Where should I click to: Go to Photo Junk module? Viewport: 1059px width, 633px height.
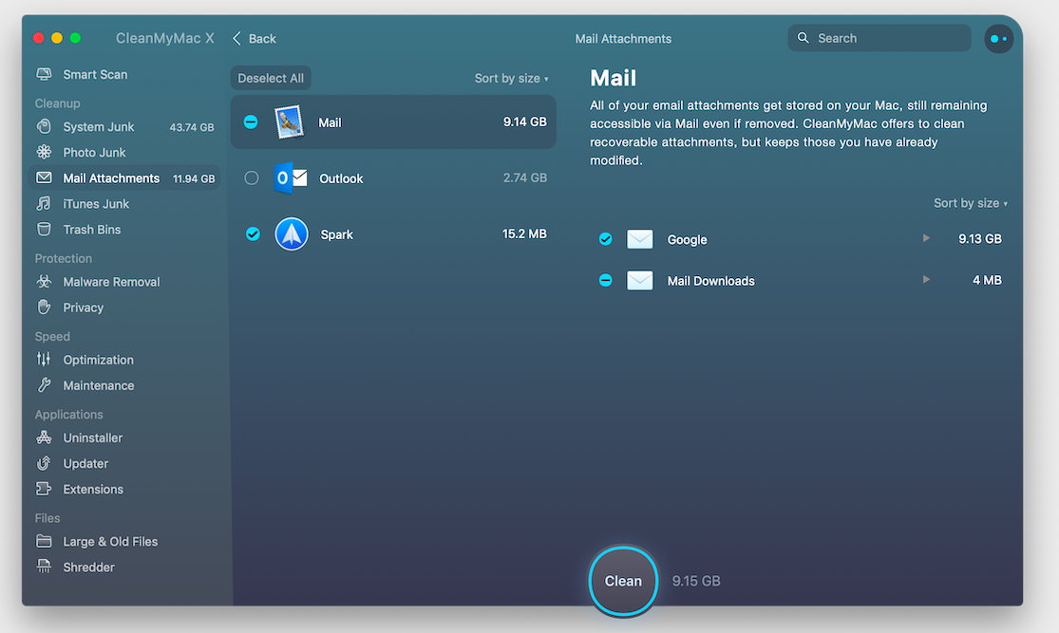point(125,152)
